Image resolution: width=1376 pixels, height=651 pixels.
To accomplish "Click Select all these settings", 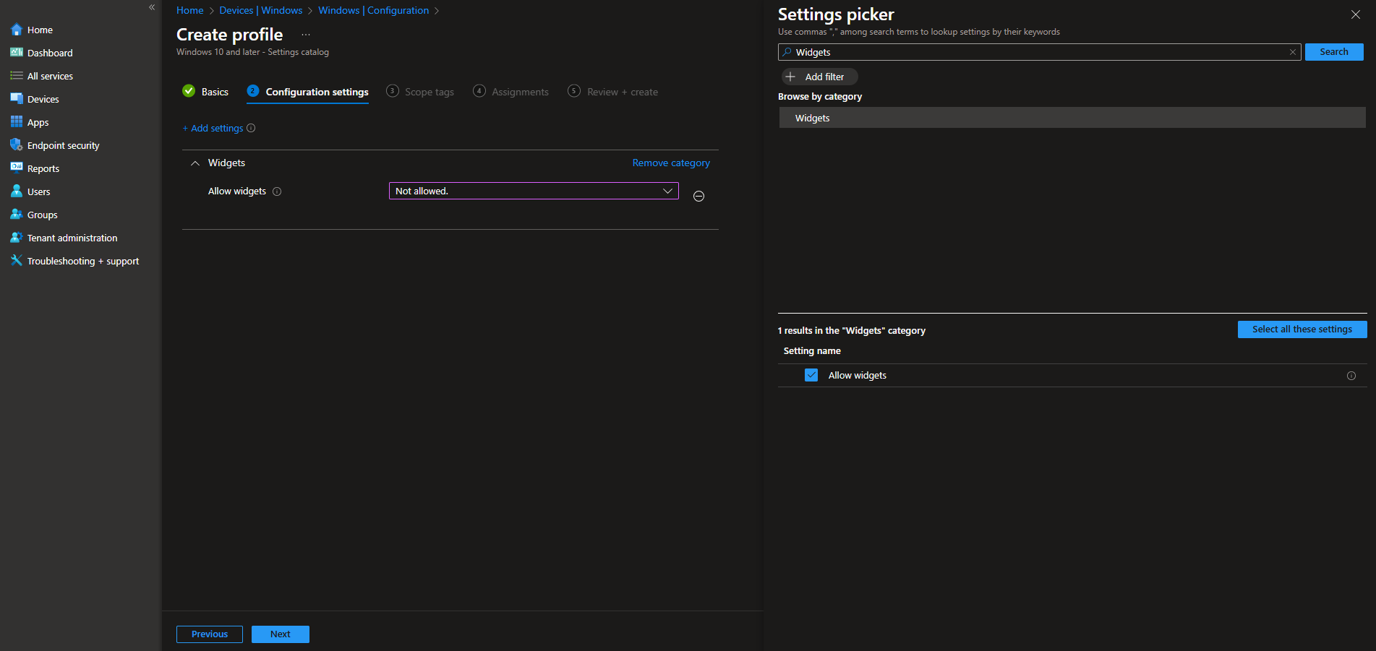I will (1302, 329).
